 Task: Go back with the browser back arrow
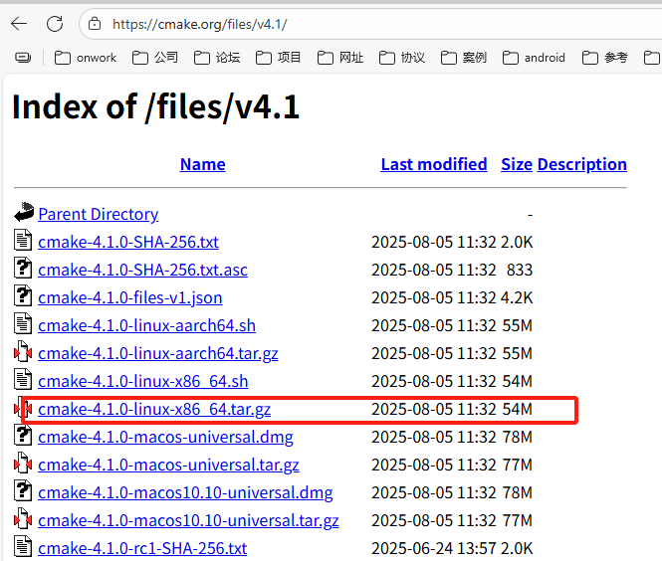tap(19, 24)
